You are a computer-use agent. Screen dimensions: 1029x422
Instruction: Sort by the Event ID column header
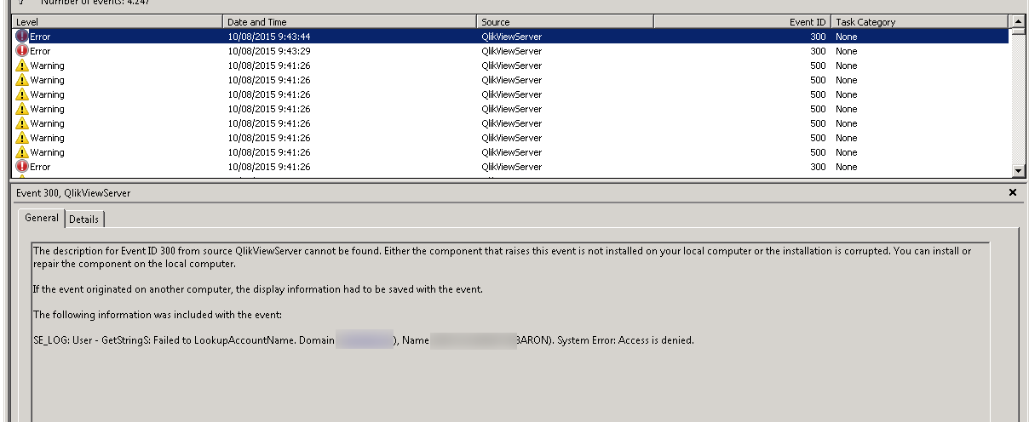click(742, 22)
